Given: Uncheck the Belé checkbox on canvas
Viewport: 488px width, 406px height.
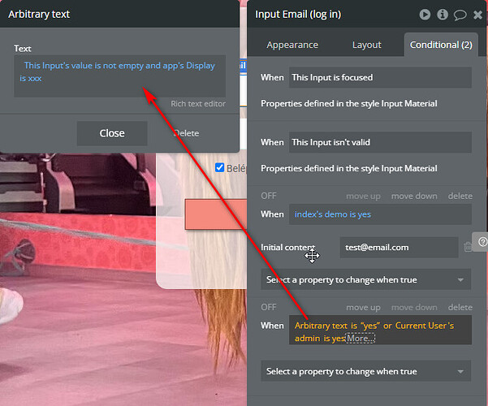Looking at the screenshot, I should point(219,167).
